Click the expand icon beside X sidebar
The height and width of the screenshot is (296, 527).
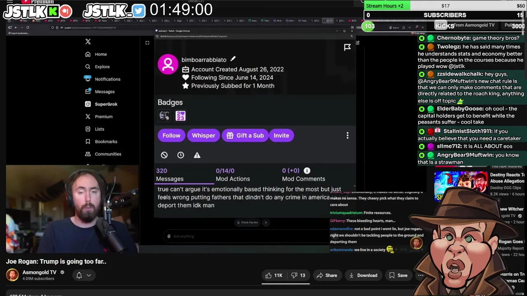pos(147,43)
